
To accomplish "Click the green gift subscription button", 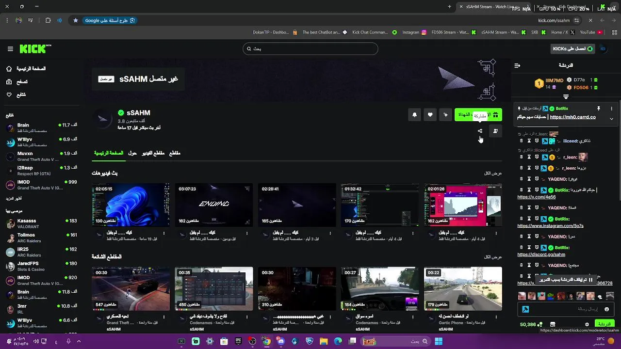I will (478, 115).
